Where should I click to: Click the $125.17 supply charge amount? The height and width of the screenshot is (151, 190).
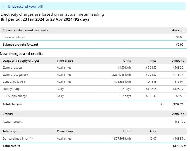[x=178, y=89]
